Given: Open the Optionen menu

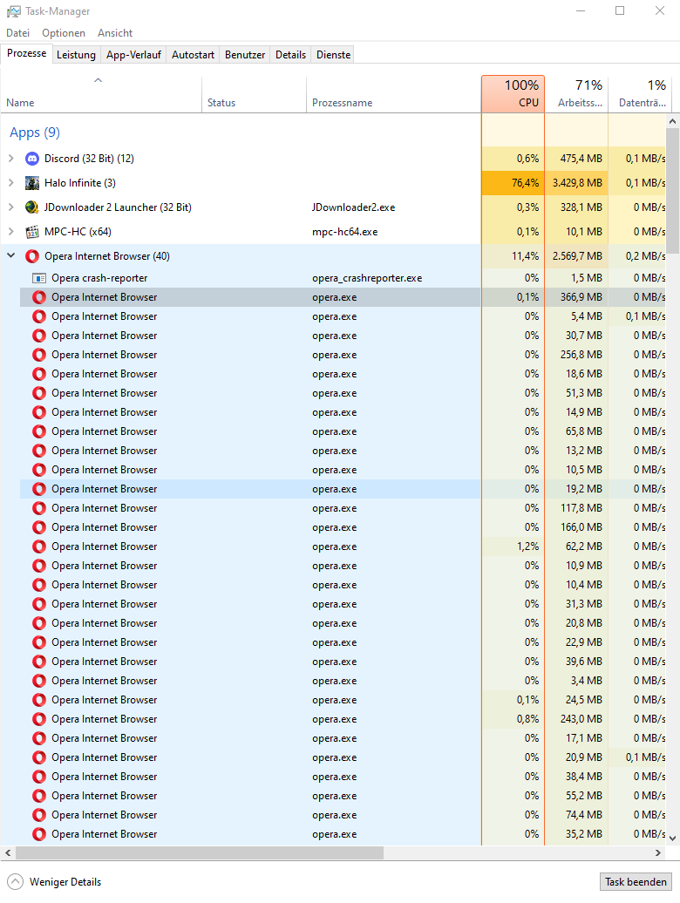Looking at the screenshot, I should point(64,33).
